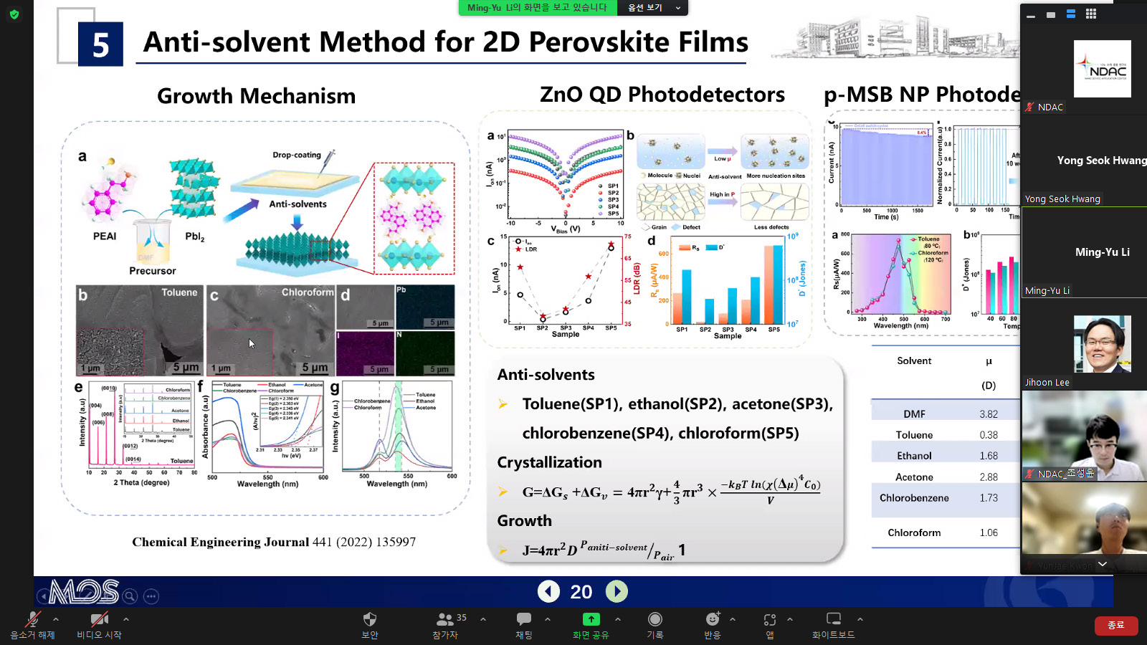End the meeting with red 종료 button
This screenshot has width=1147, height=645.
(x=1116, y=626)
